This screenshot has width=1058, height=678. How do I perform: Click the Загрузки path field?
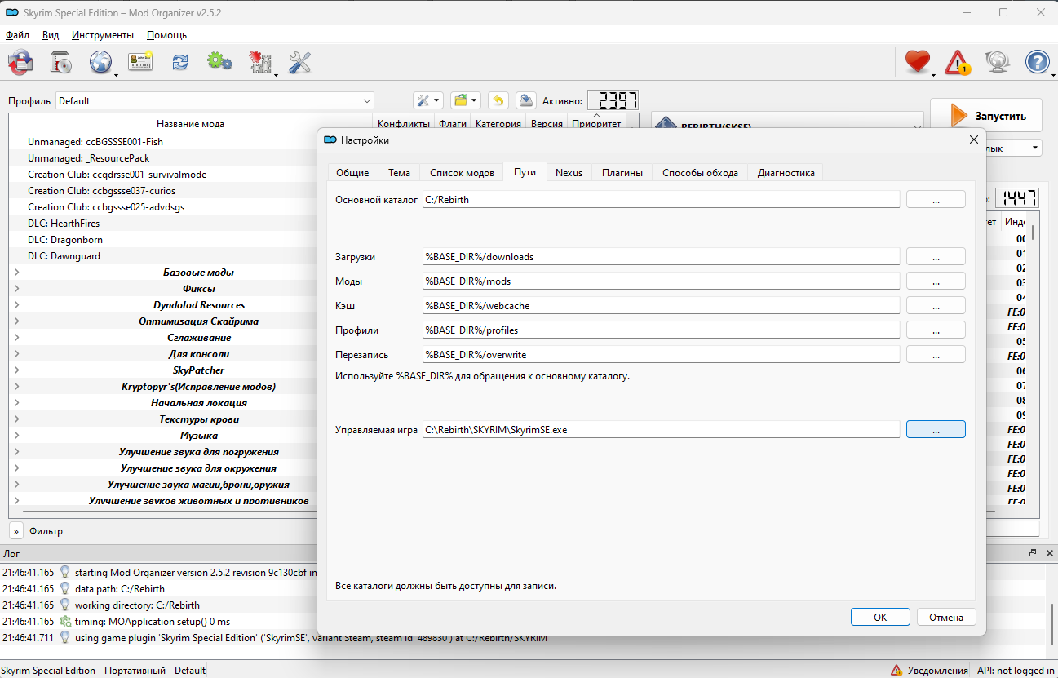(x=661, y=257)
